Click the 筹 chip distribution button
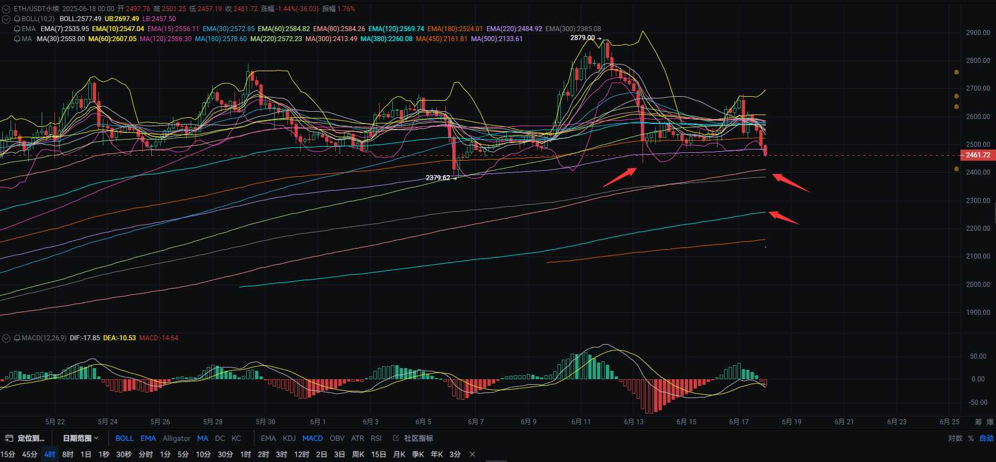This screenshot has height=462, width=996. click(x=978, y=422)
